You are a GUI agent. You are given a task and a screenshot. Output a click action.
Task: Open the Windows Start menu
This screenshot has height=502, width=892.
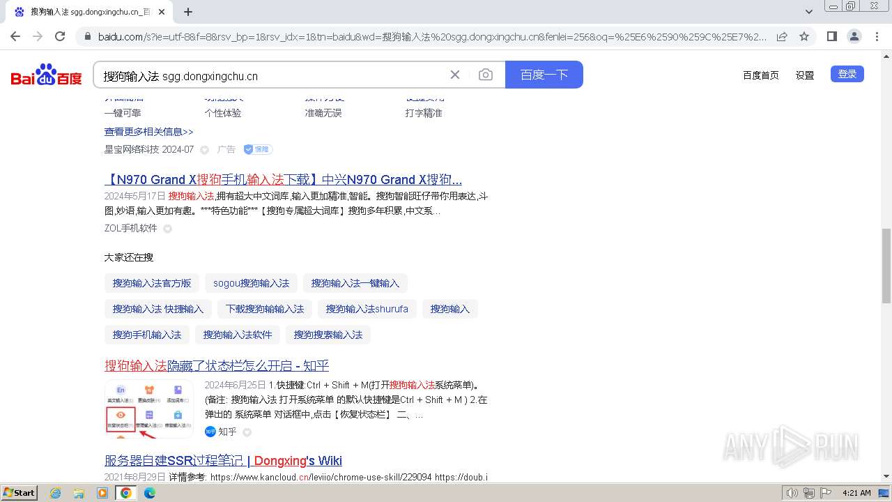point(19,493)
